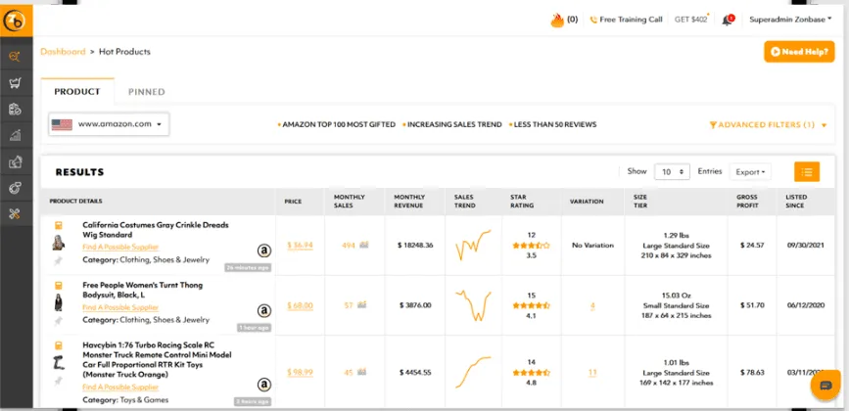The image size is (849, 411).
Task: Click GET $402 offer
Action: click(x=691, y=20)
